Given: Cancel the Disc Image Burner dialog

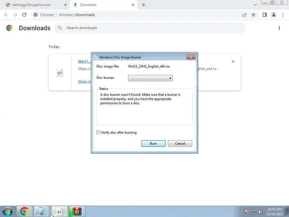Looking at the screenshot, I should pos(180,144).
